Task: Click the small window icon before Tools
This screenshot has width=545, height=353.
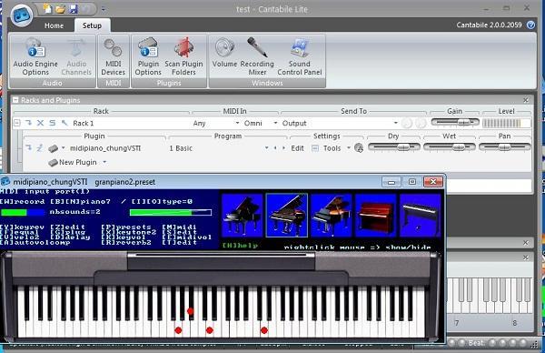Action: 315,148
